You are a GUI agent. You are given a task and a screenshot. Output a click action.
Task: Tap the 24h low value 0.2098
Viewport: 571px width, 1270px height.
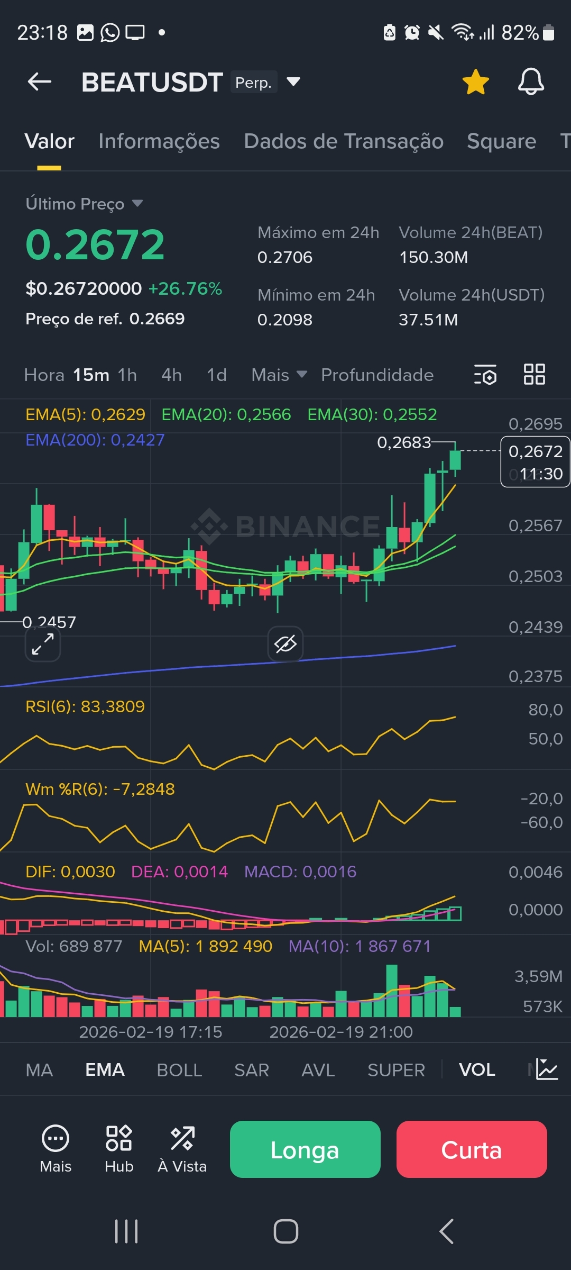pos(285,320)
